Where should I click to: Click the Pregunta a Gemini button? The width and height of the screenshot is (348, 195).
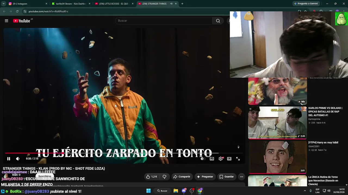point(306,4)
